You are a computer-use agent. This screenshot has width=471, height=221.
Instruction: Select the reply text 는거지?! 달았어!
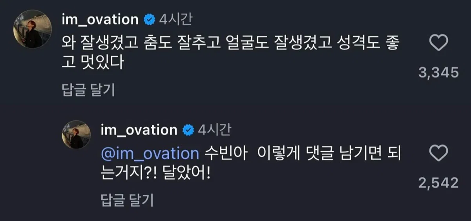click(x=156, y=173)
